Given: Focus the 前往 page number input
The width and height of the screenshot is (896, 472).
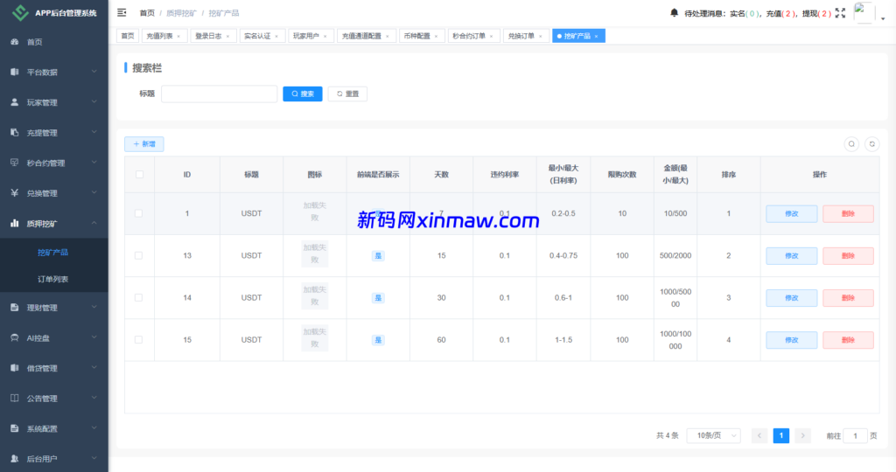Looking at the screenshot, I should click(856, 435).
